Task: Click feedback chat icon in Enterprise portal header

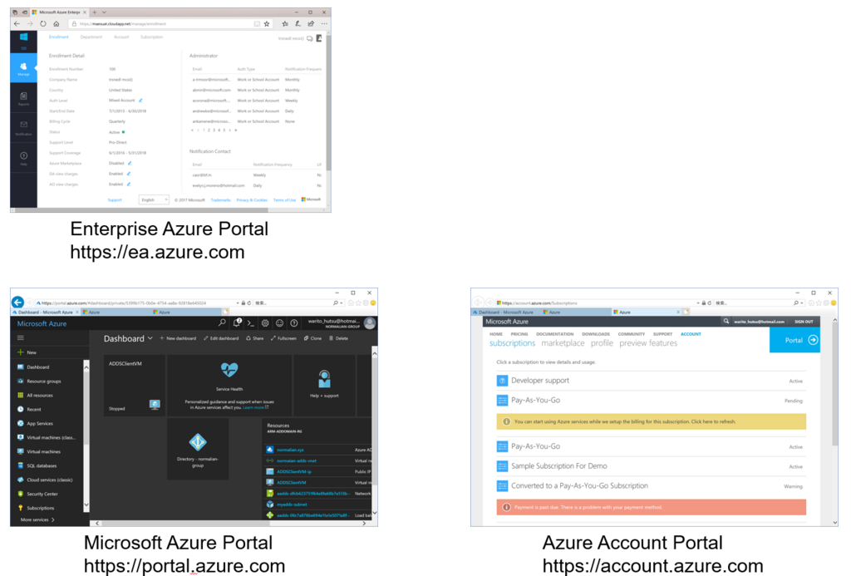Action: (310, 38)
